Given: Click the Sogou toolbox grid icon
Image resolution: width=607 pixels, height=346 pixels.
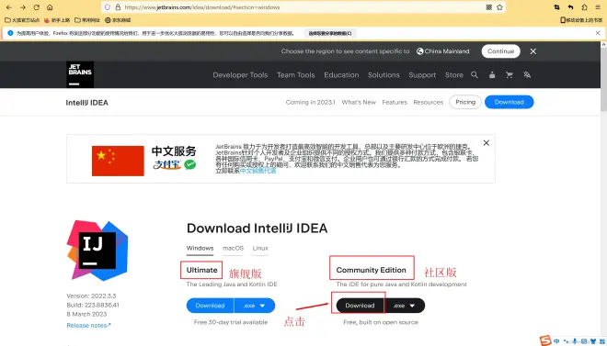Looking at the screenshot, I should [601, 341].
